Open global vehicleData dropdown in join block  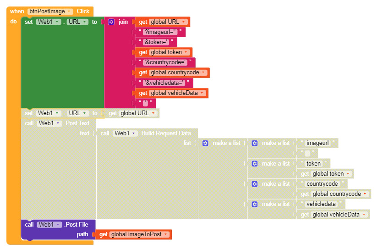coord(202,93)
